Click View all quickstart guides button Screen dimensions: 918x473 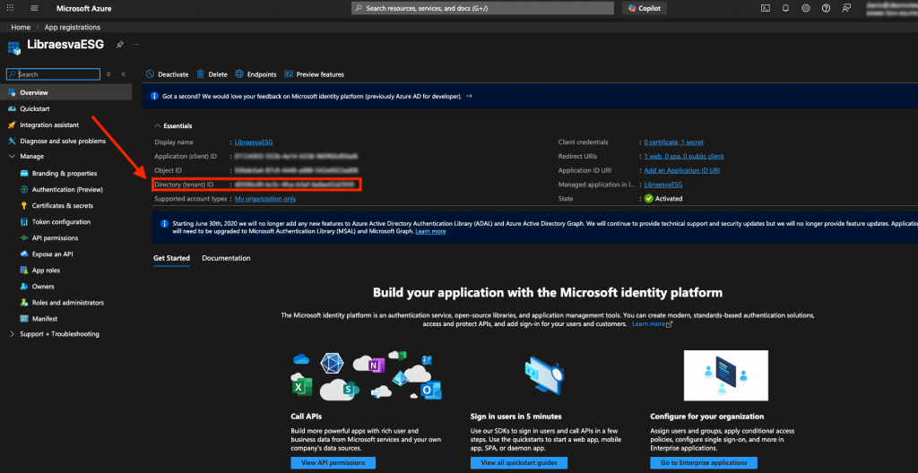tap(519, 462)
